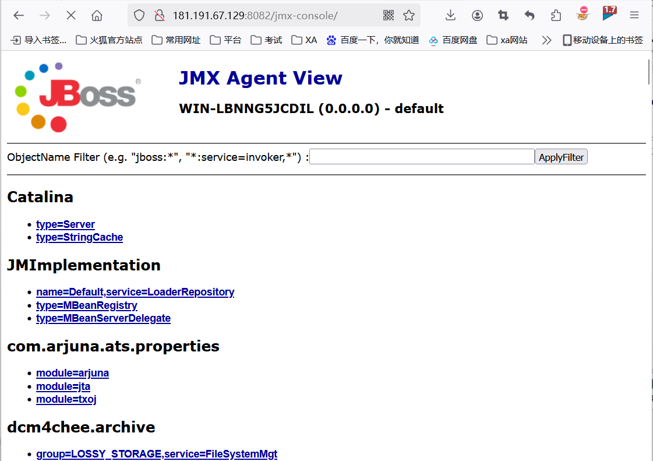Open the module=arjuna link

[72, 373]
